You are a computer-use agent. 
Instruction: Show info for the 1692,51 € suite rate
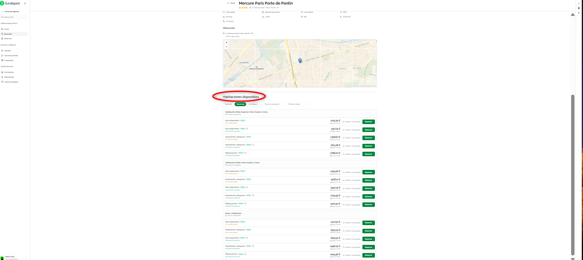[247, 238]
